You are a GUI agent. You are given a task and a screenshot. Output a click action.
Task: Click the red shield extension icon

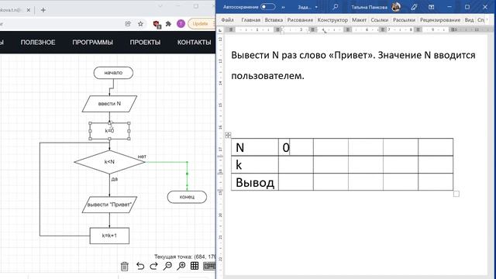click(157, 24)
